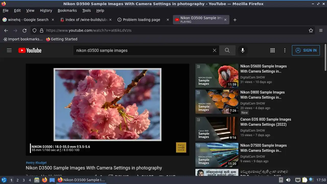Click the show desktop taskbar icon
This screenshot has width=327, height=184.
tap(52, 180)
